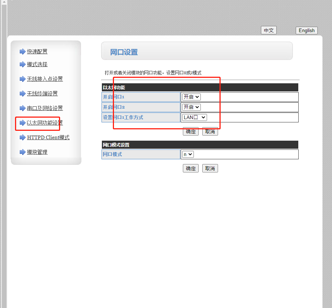Select the arrow icon for 无线接入点设置
Viewport: 332px width, 308px height.
[x=22, y=79]
